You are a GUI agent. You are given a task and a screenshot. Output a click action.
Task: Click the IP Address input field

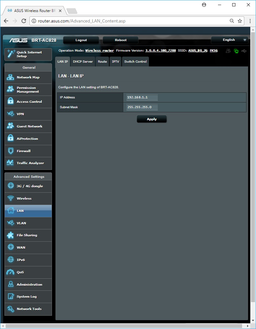point(142,97)
